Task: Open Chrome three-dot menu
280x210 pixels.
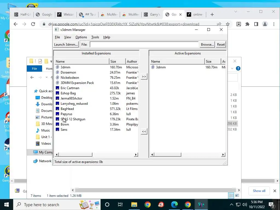Action: point(274,24)
